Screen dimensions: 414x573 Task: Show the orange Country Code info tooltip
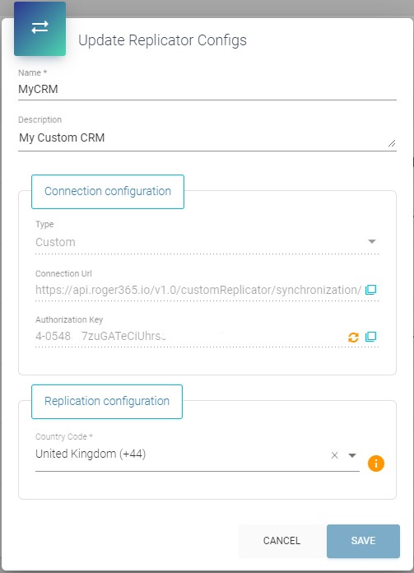[376, 464]
